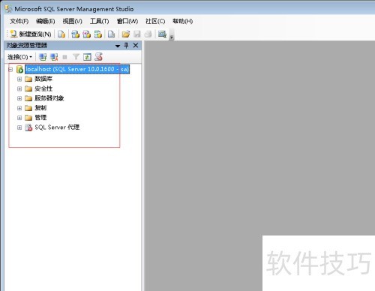The height and width of the screenshot is (291, 375).
Task: Expand the 安全性 folder
Action: 19,88
